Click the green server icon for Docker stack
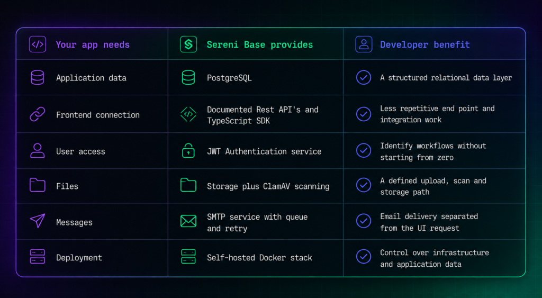 188,257
